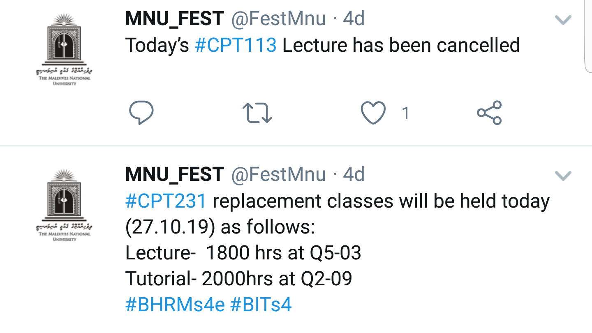This screenshot has height=333, width=592.
Task: Click @FestMnu handle on the cancelled lecture tweet
Action: [278, 18]
